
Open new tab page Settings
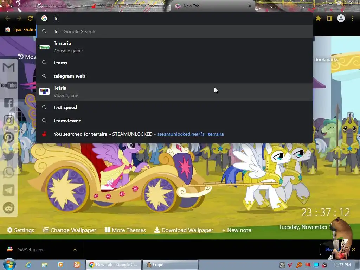21,230
